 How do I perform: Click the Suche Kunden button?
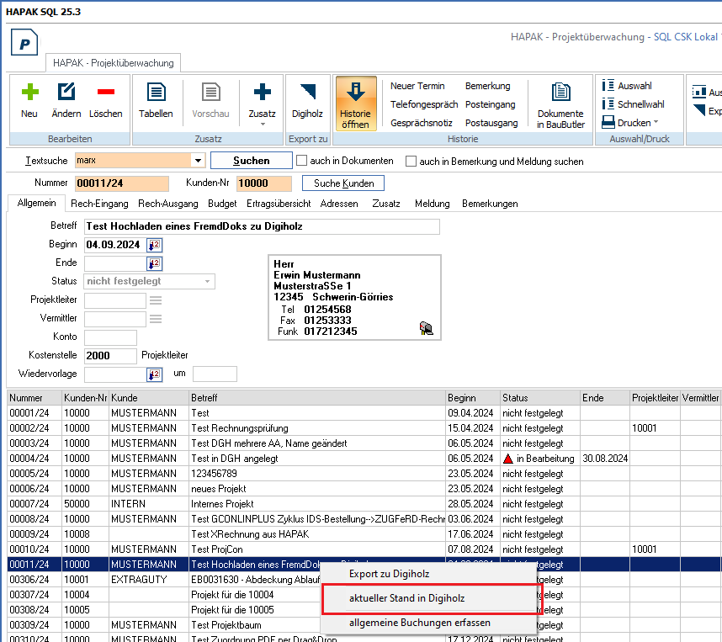pyautogui.click(x=342, y=183)
